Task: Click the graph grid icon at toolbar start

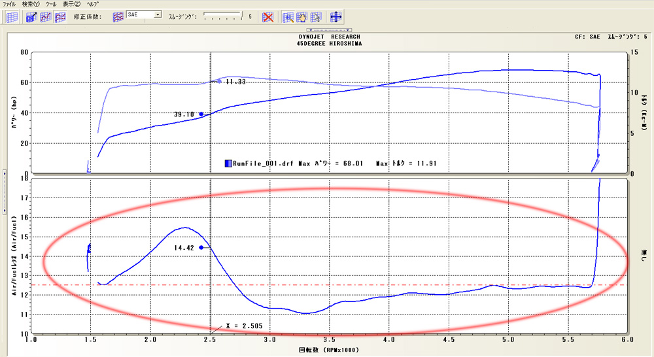Action: [x=12, y=17]
